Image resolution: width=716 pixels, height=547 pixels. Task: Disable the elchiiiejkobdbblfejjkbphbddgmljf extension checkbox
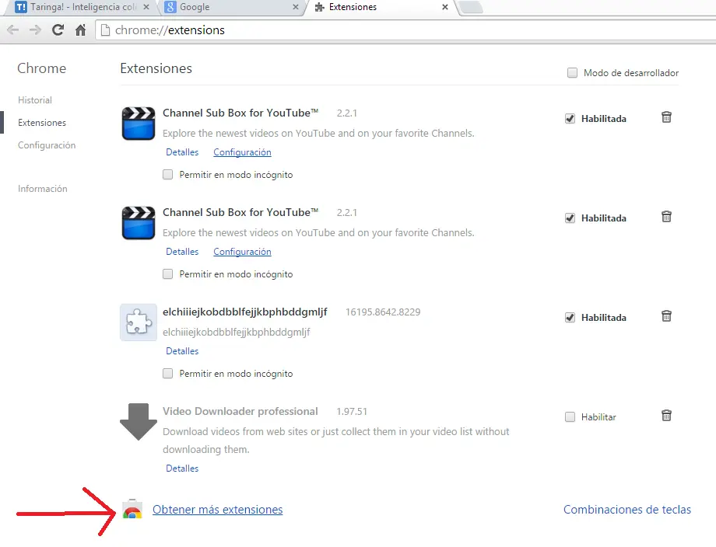point(570,317)
